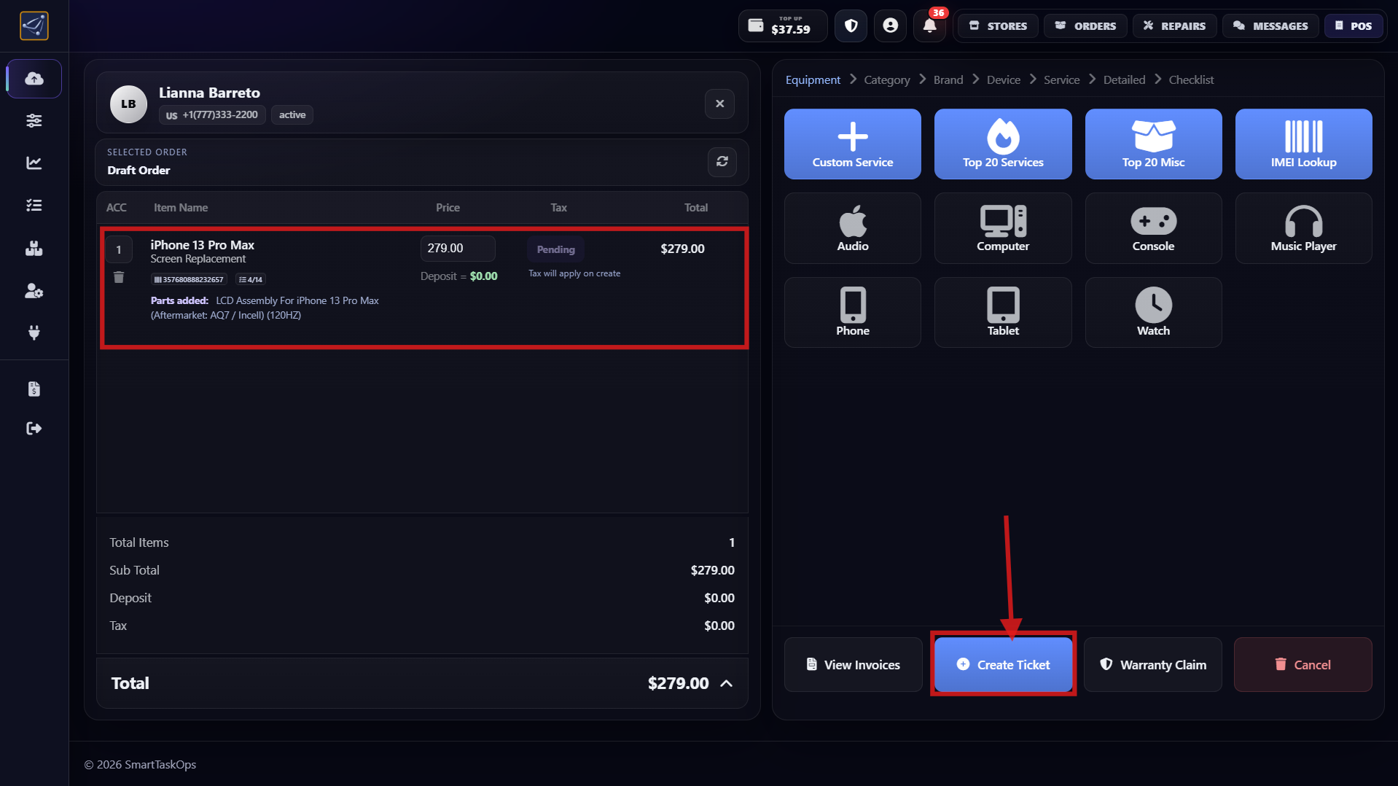Choose the Music Player equipment category

pos(1304,228)
